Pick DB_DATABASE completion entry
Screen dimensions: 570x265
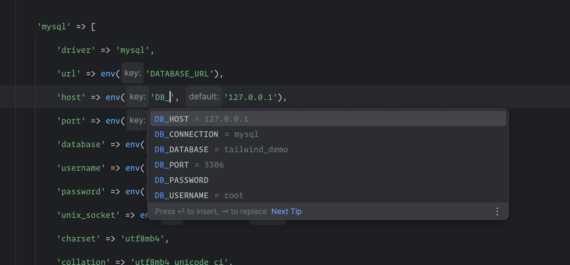point(328,149)
